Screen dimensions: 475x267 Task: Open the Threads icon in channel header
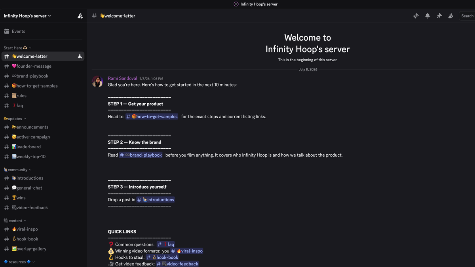click(x=416, y=16)
